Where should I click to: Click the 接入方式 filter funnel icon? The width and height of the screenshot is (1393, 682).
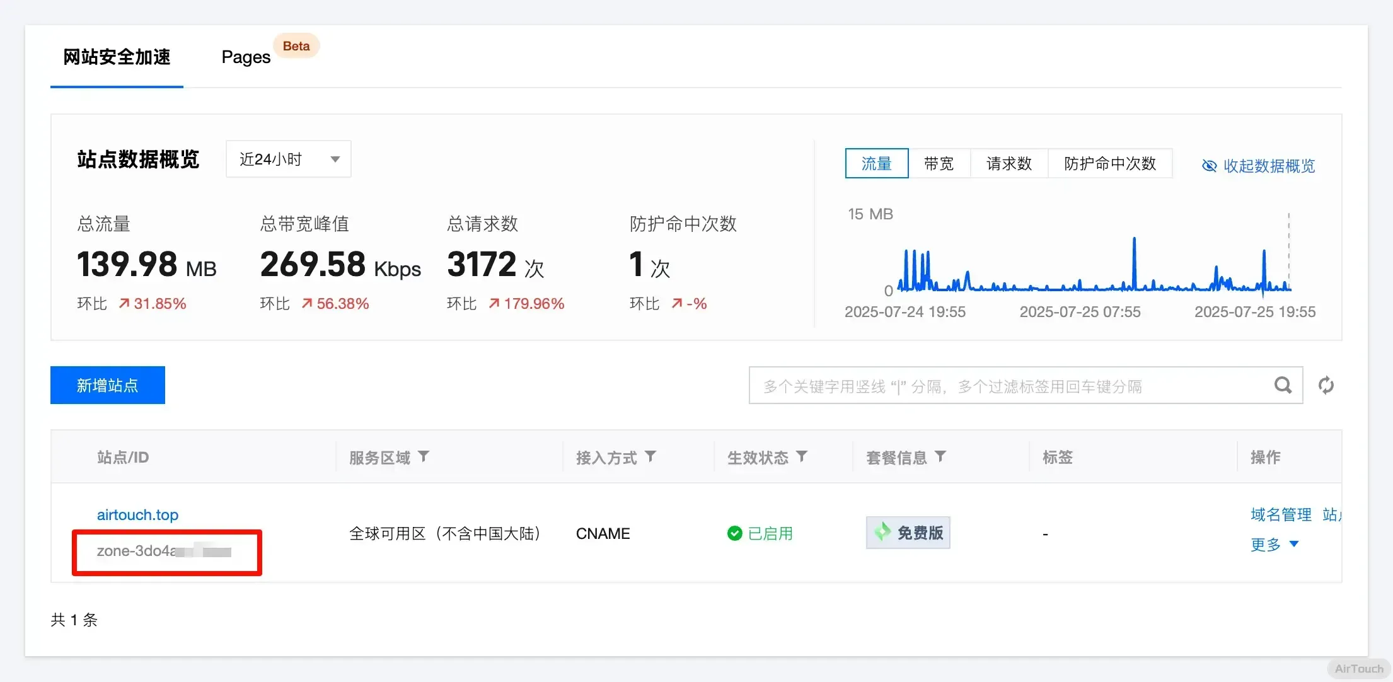(650, 456)
